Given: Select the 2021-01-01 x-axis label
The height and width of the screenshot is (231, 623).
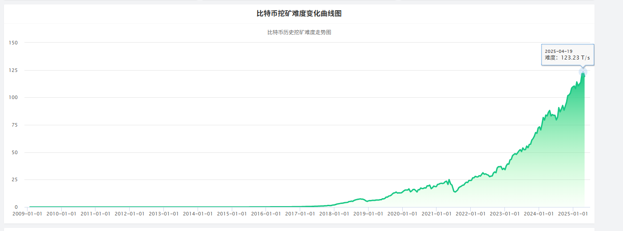Looking at the screenshot, I should tap(436, 214).
